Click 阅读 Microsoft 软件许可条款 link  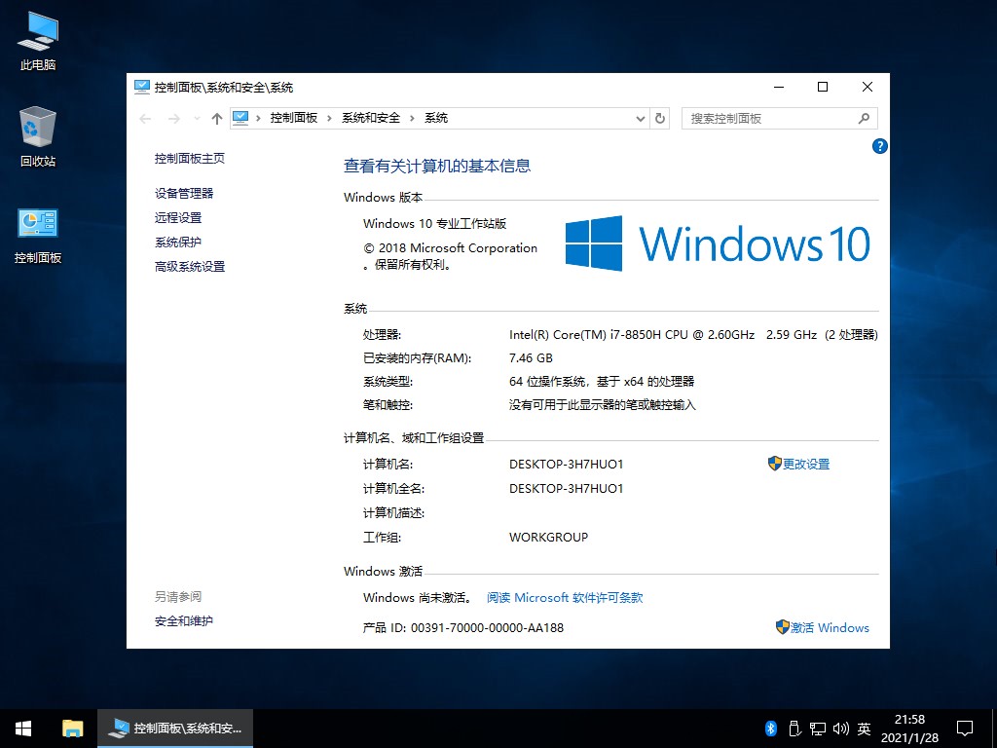click(x=565, y=597)
